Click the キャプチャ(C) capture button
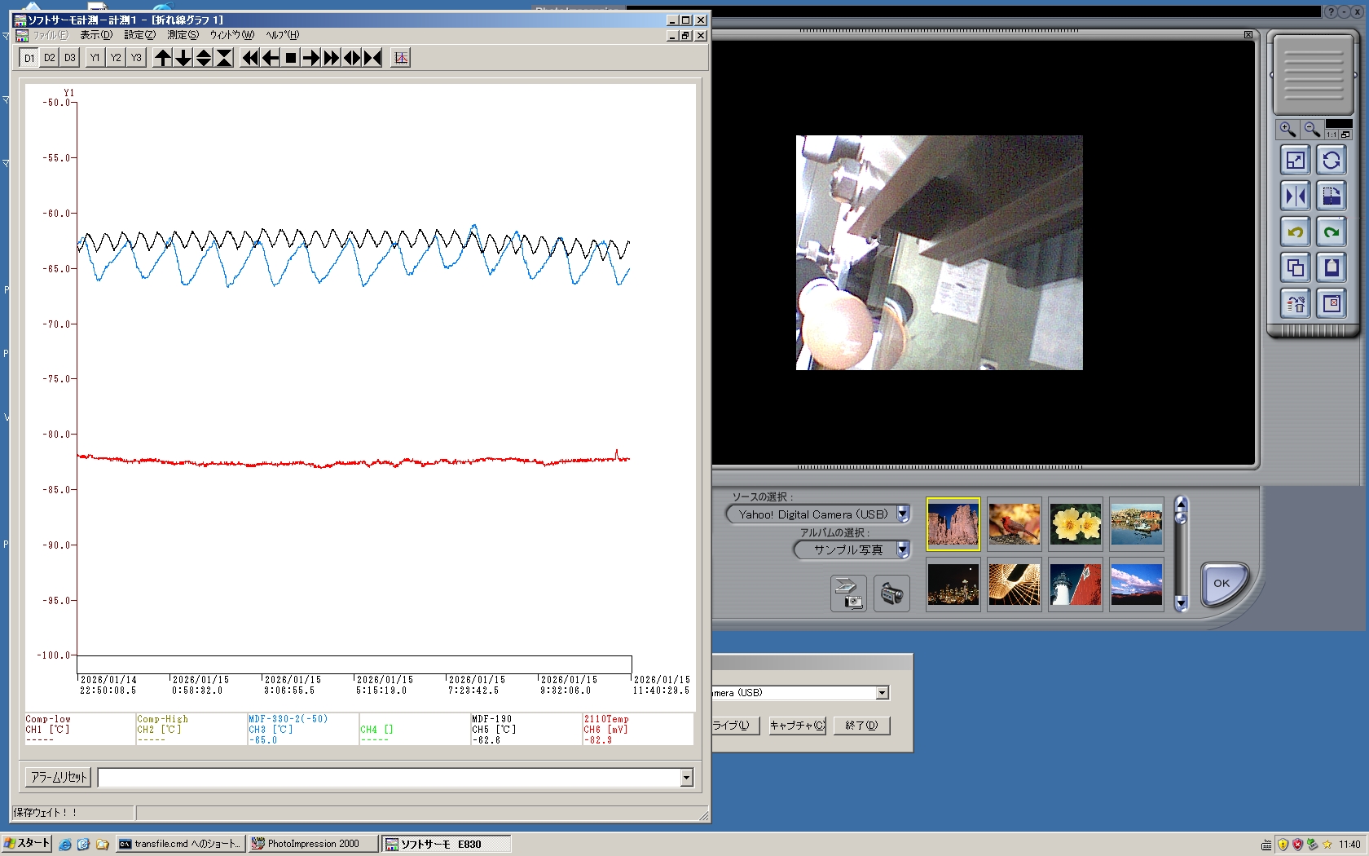Image resolution: width=1369 pixels, height=856 pixels. tap(797, 726)
